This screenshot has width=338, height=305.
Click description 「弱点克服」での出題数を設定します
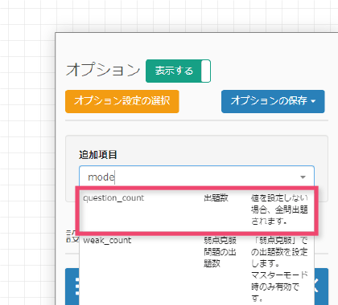pyautogui.click(x=279, y=252)
